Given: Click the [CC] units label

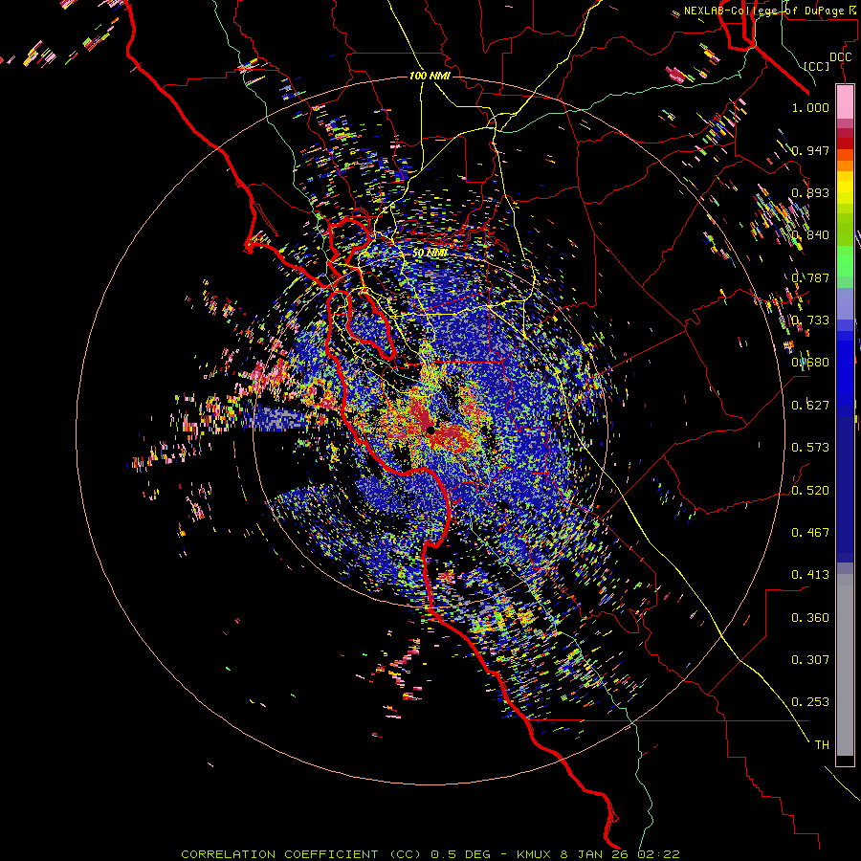Looking at the screenshot, I should coord(817,66).
